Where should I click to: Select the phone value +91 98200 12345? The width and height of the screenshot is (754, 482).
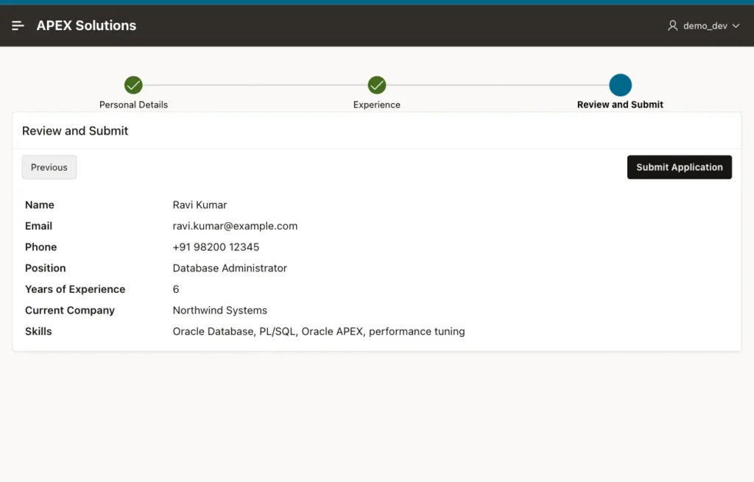tap(216, 247)
